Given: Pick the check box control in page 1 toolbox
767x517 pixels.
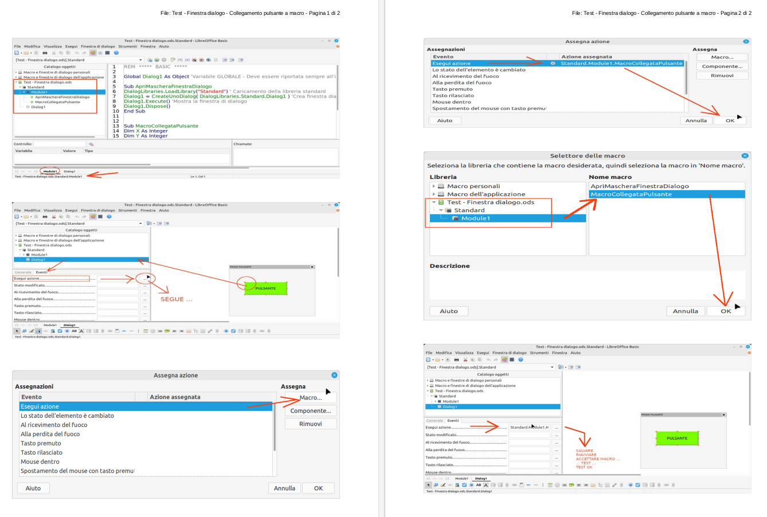Looking at the screenshot, I should [60, 331].
